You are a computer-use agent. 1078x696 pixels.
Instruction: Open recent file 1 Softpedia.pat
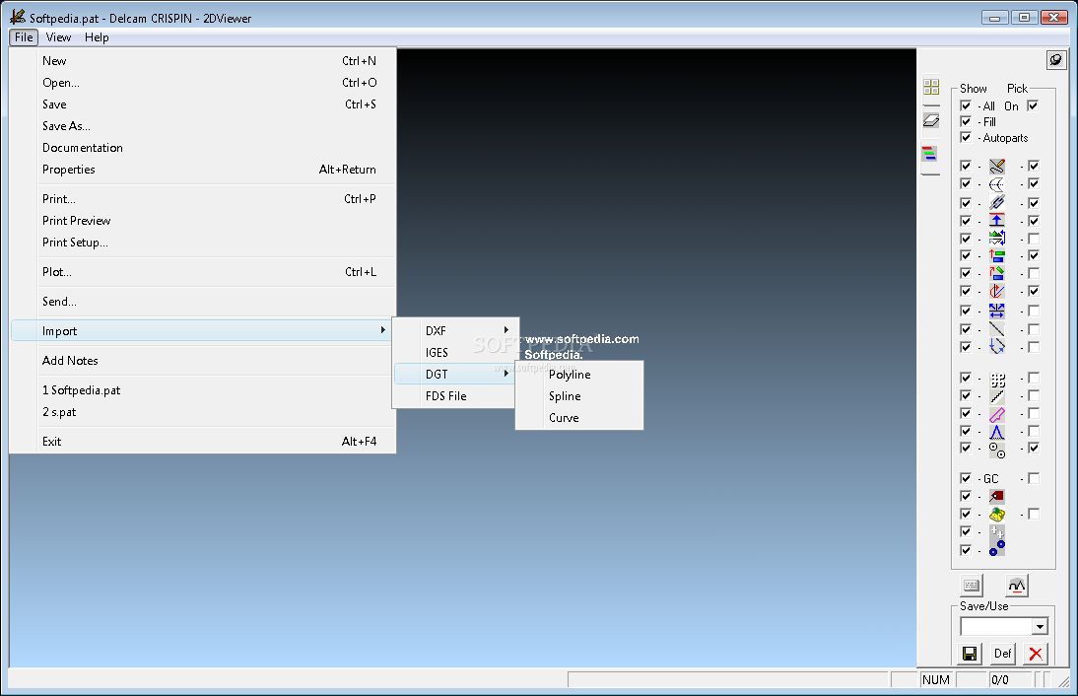204,390
